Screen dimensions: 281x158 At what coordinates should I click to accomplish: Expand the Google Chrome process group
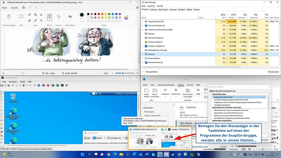coord(142,22)
